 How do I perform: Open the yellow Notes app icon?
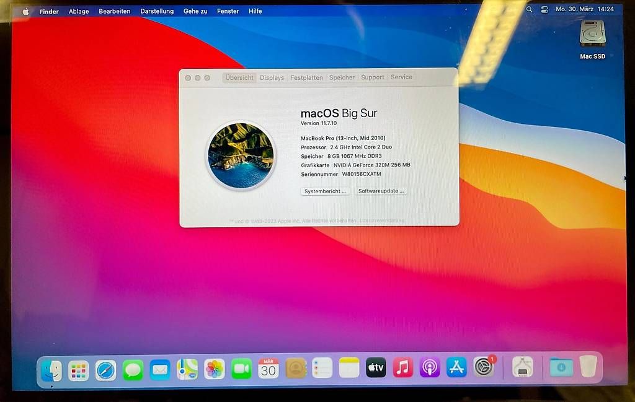[x=349, y=368]
